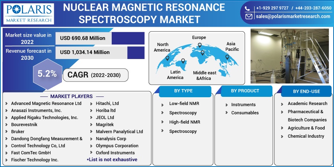Click Pharmaceutical & Biotech Companies item
334x167 pixels.
307,116
